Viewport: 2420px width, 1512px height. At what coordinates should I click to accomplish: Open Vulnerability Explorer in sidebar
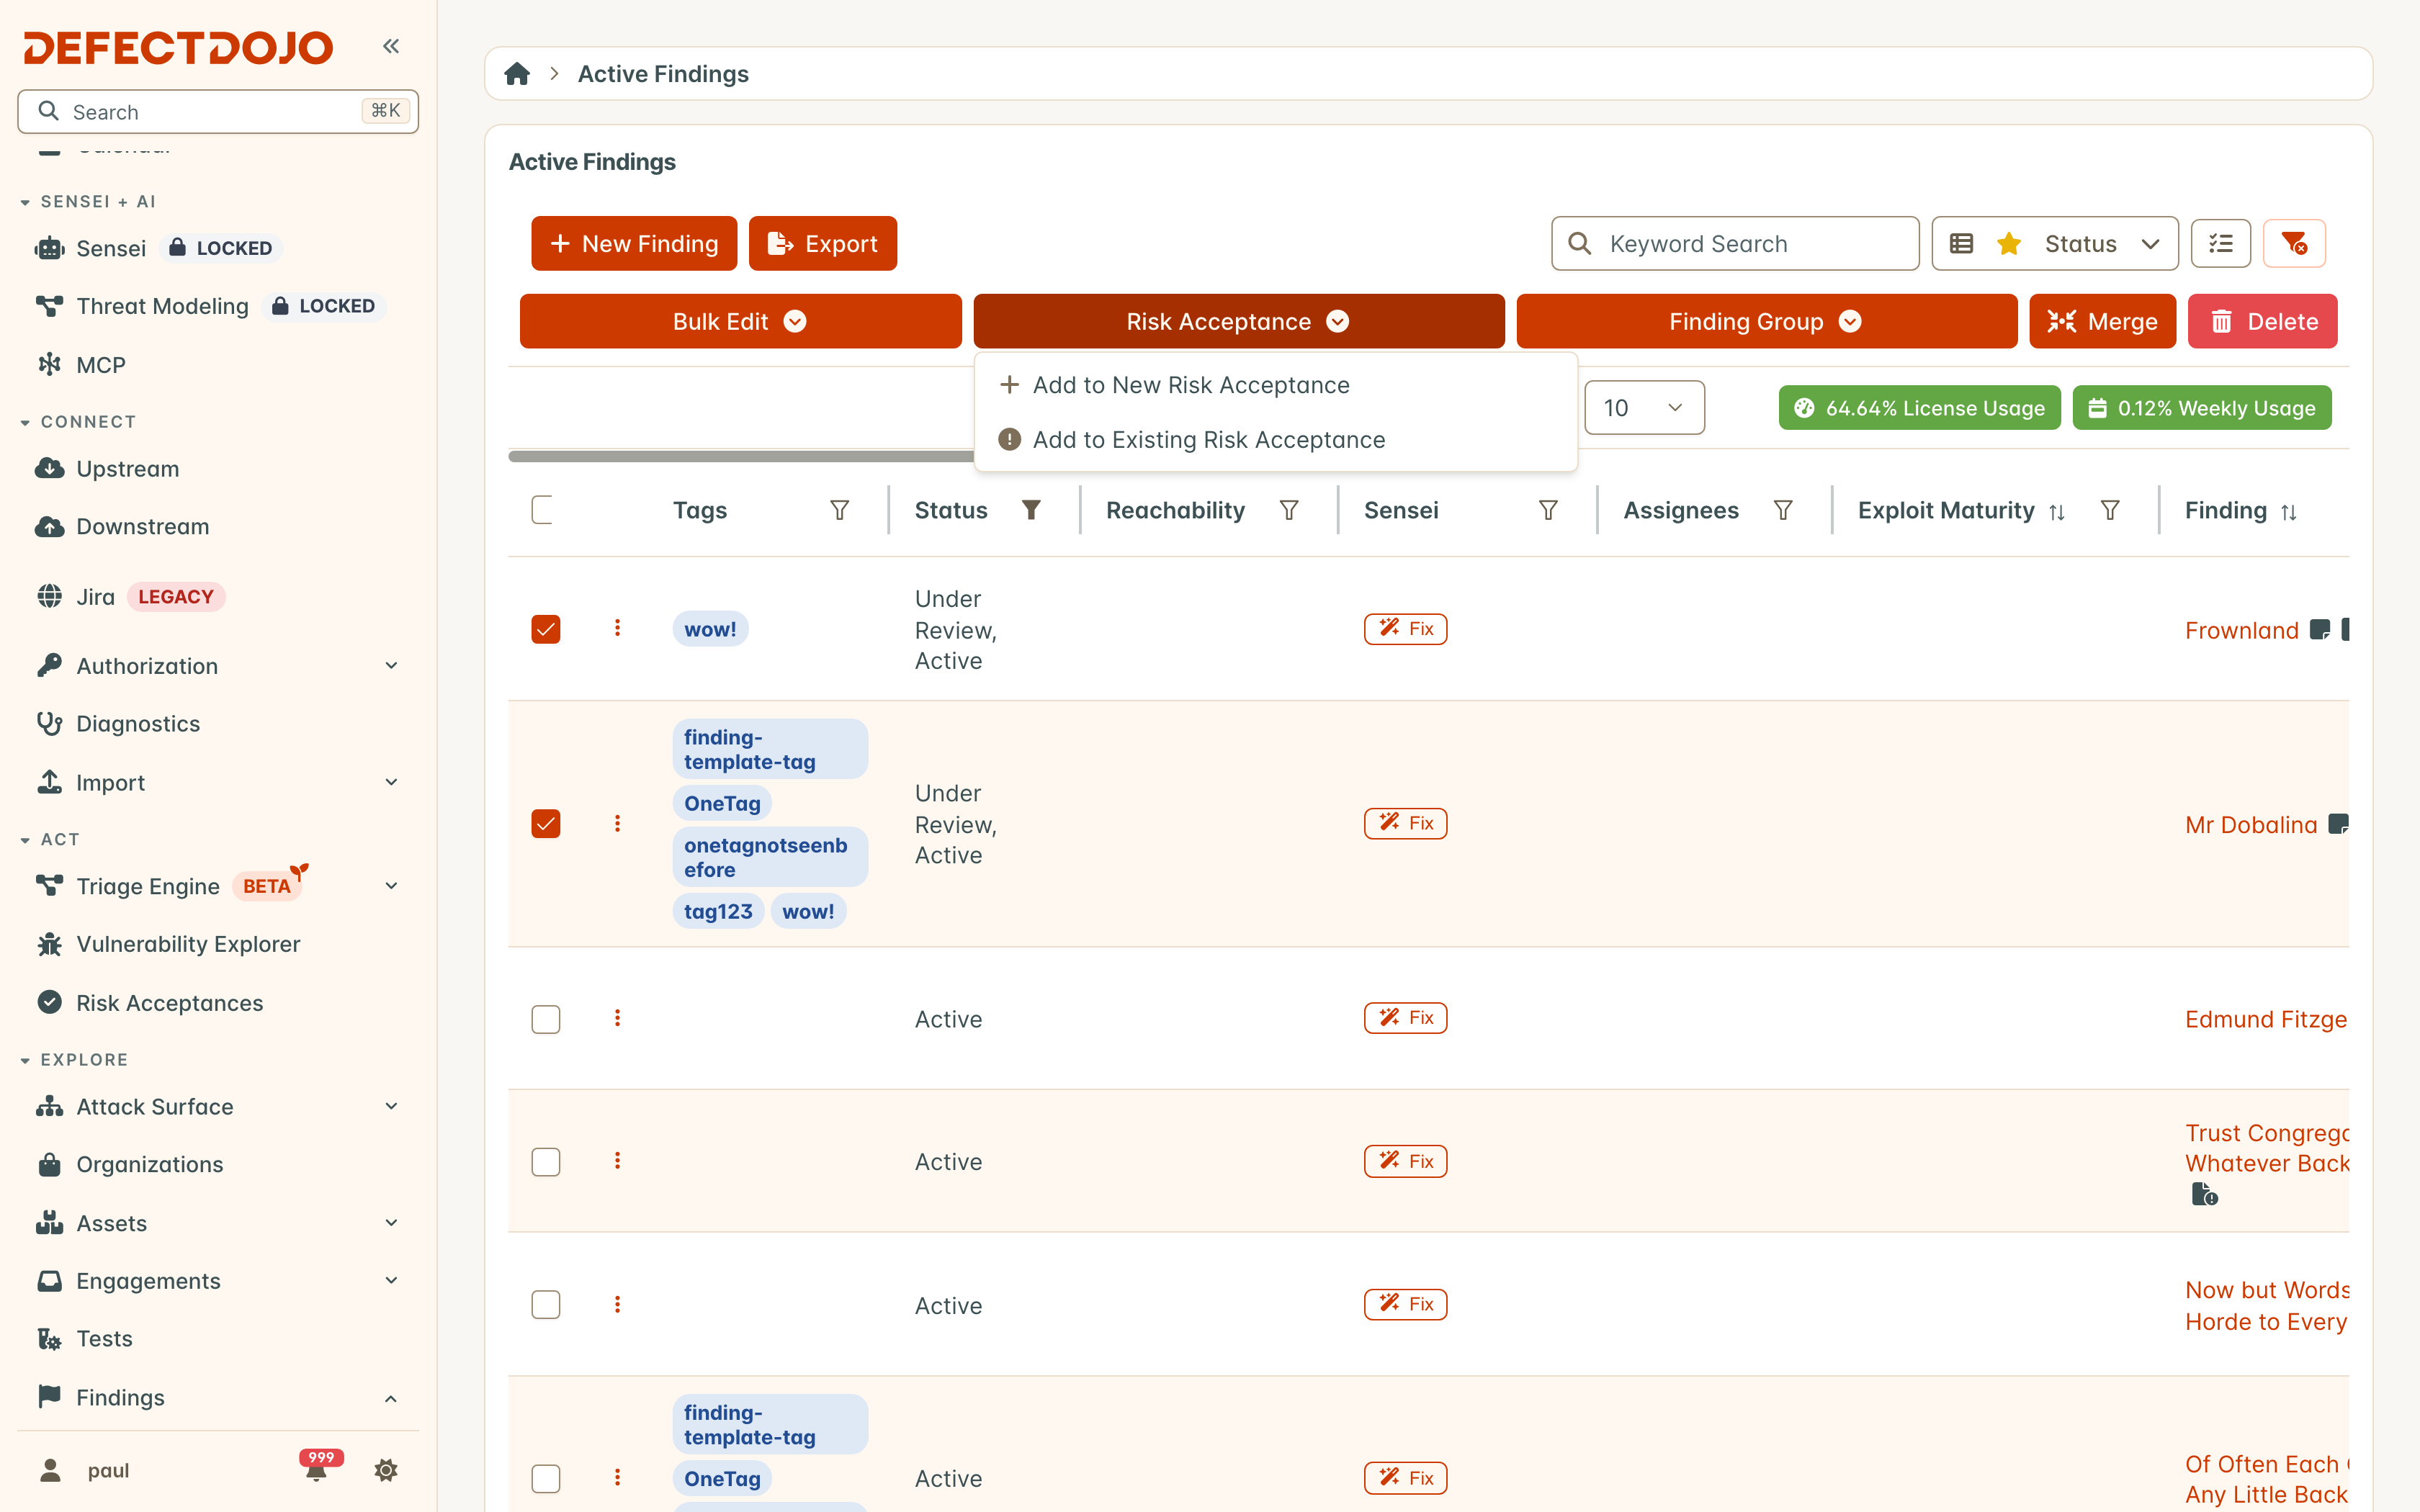188,944
